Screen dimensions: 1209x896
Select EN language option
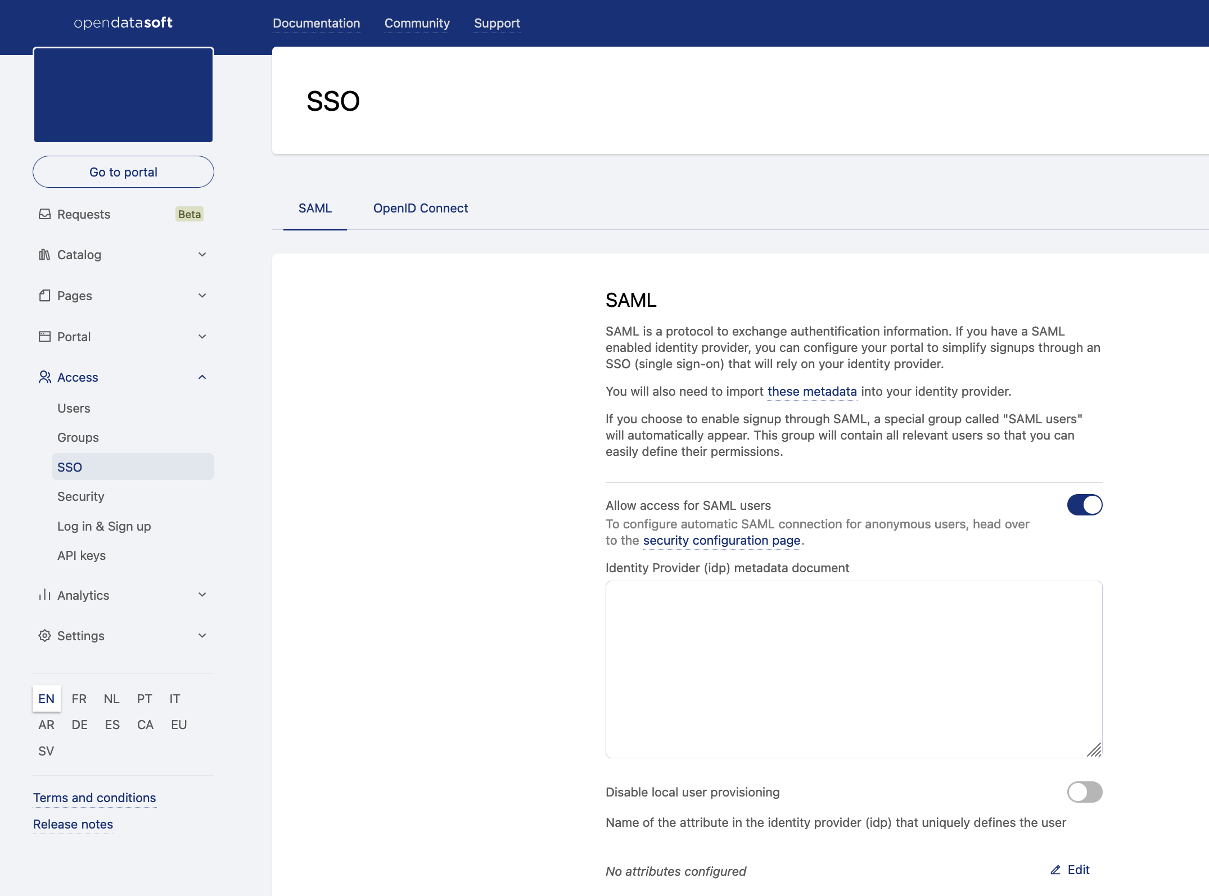coord(47,699)
